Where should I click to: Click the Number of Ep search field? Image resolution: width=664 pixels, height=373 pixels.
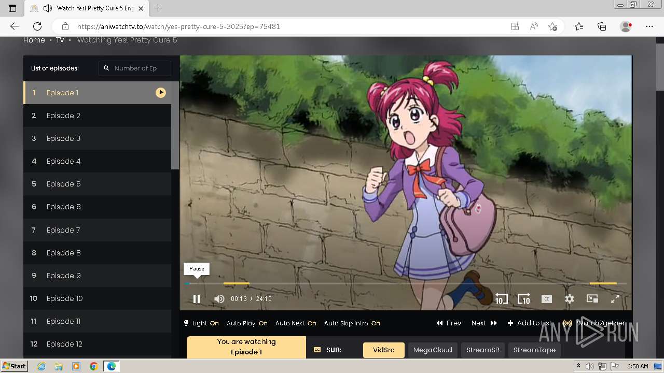pos(135,68)
